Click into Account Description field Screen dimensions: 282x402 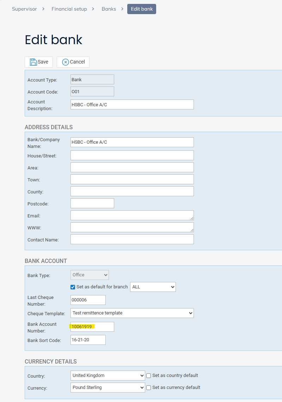tap(132, 104)
